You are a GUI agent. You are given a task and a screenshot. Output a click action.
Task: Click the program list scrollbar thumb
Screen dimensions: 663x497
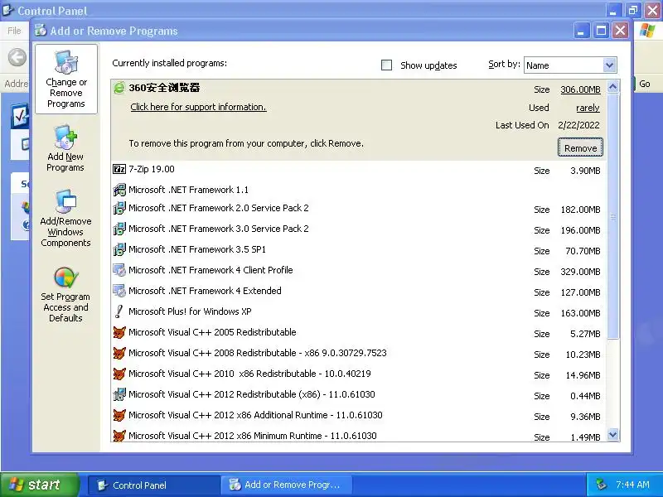coord(612,216)
